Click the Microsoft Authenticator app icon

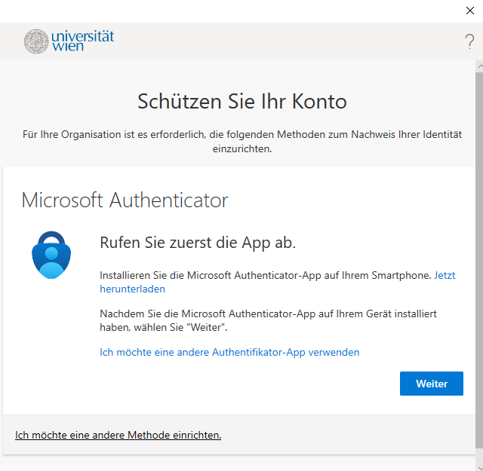click(51, 255)
